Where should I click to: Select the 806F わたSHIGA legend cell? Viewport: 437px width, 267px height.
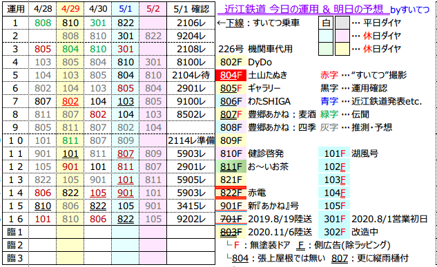tap(231, 101)
